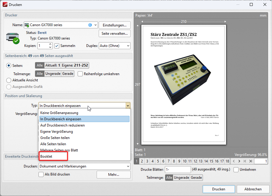Image resolution: width=272 pixels, height=196 pixels.
Task: Go to previous sheet in preview
Action: point(234,161)
